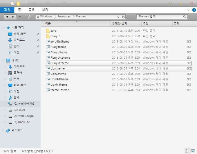197x154 pixels.
Task: Expand the (D:) SSD3 drive node
Action: point(5,110)
